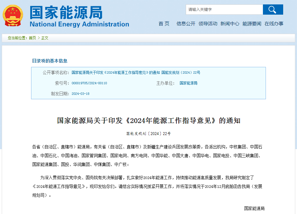Open the 领导活动 navigation menu
Screen dimensions: 297x214
click(x=208, y=24)
